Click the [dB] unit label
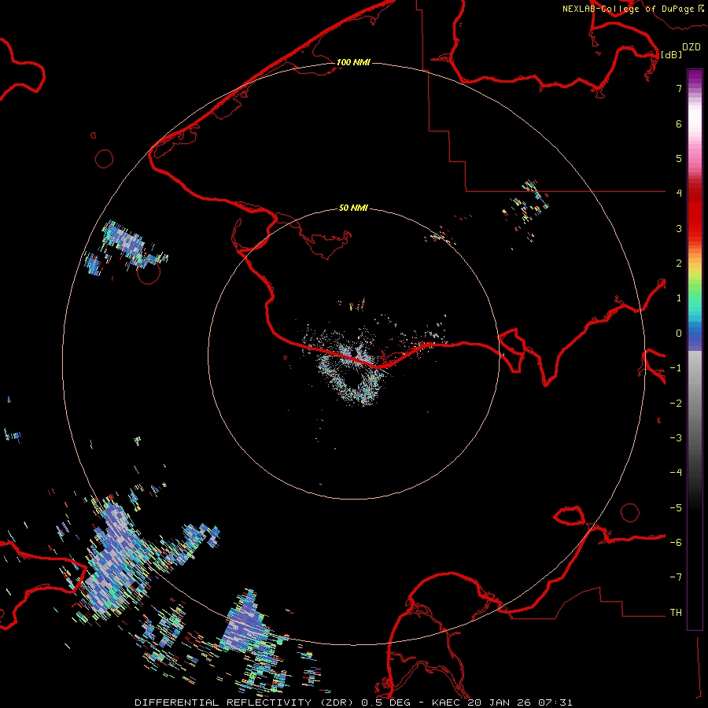The image size is (708, 708). click(x=671, y=54)
